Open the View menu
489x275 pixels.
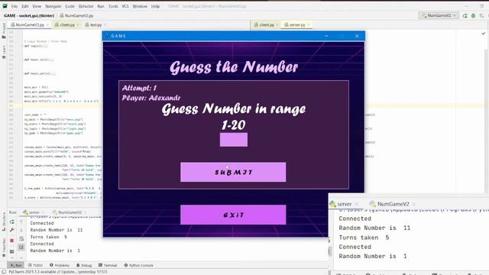point(37,6)
